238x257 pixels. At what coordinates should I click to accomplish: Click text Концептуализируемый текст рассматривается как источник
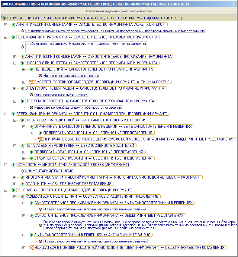click(x=115, y=31)
